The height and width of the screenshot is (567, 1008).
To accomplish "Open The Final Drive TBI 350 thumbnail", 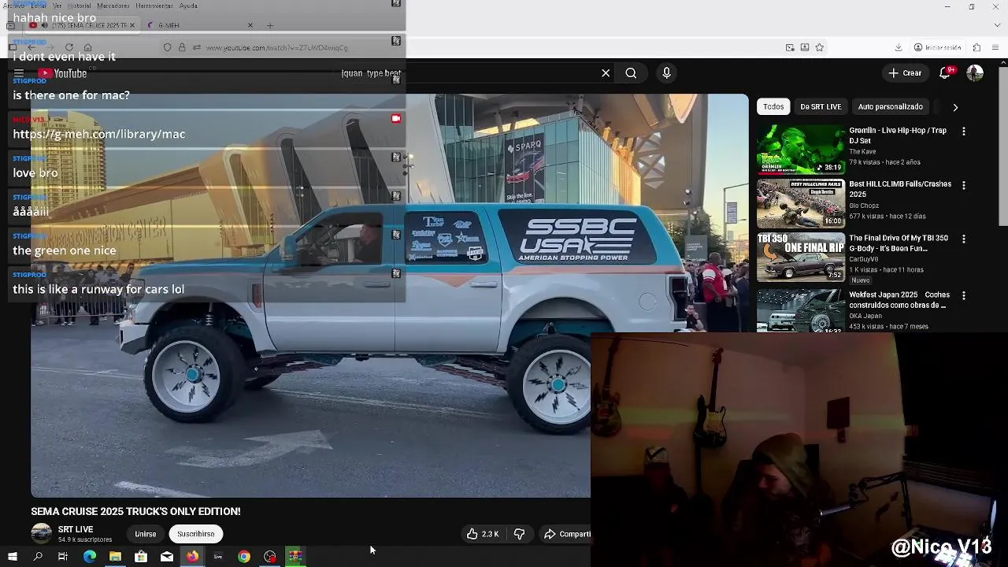I will (x=801, y=257).
